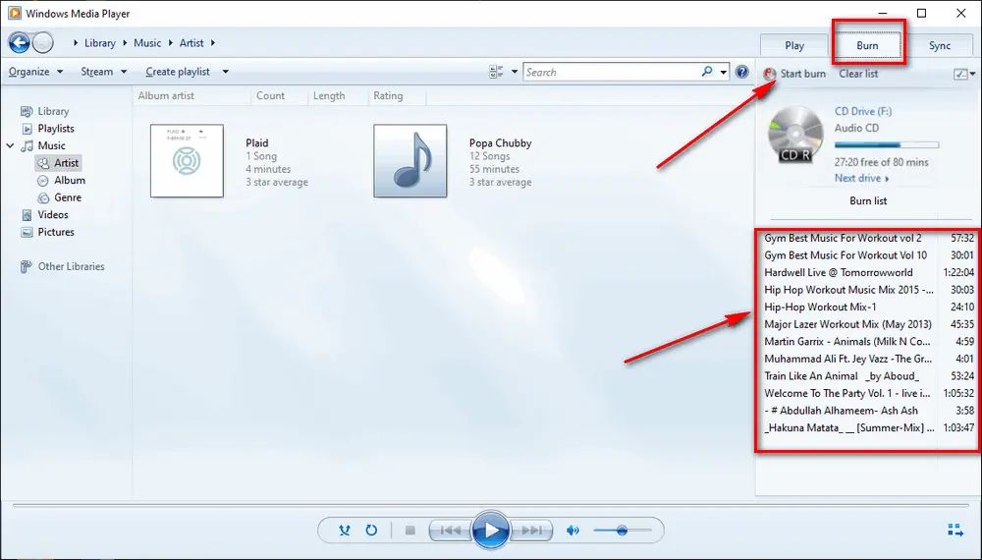Open the search options dropdown arrow
The image size is (982, 560).
[x=724, y=72]
